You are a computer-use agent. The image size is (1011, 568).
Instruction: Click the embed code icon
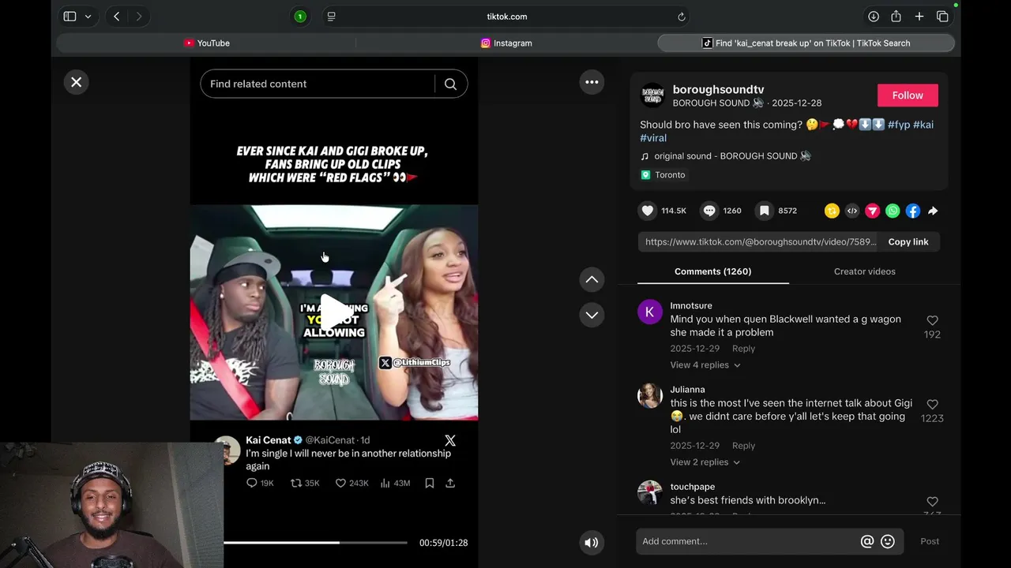point(852,211)
